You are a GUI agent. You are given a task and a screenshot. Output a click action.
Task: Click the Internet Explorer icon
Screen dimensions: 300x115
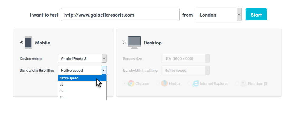[x=196, y=83]
